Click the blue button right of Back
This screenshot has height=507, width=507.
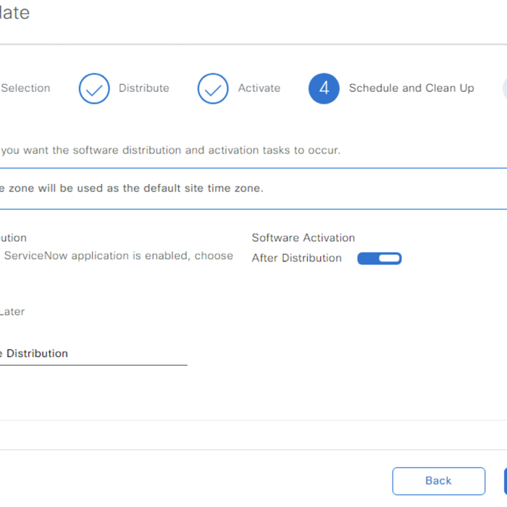point(506,481)
